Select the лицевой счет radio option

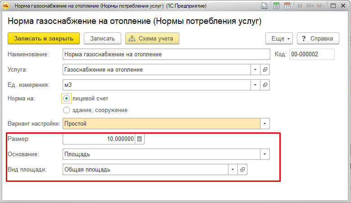(67, 99)
